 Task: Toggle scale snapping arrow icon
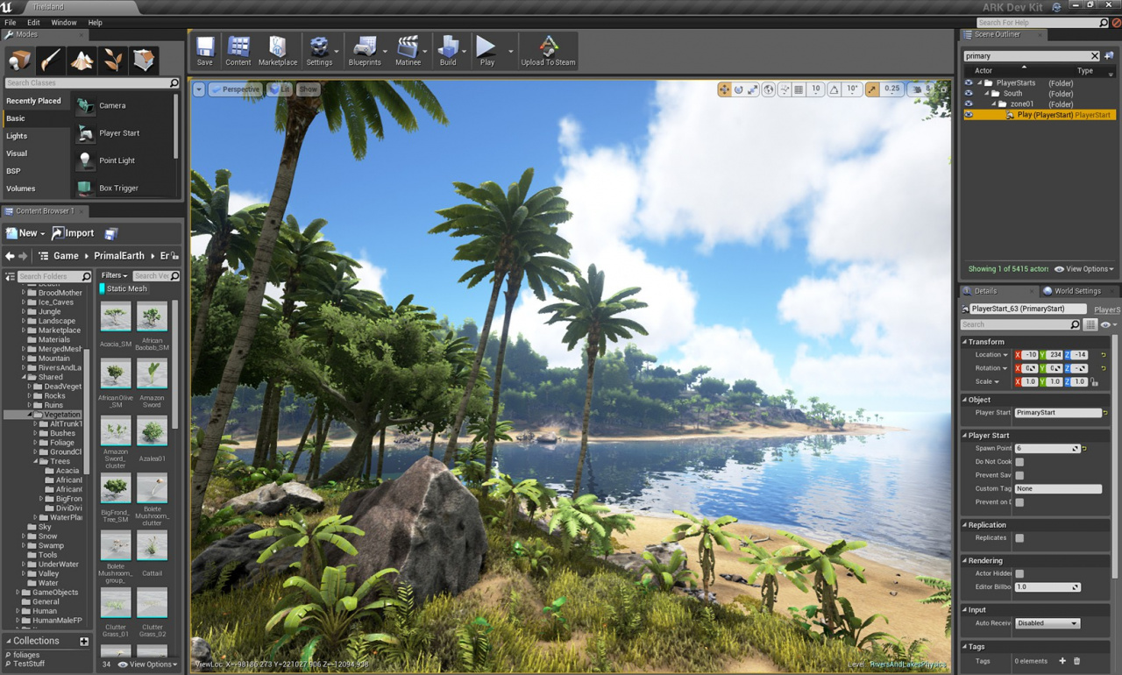click(872, 89)
